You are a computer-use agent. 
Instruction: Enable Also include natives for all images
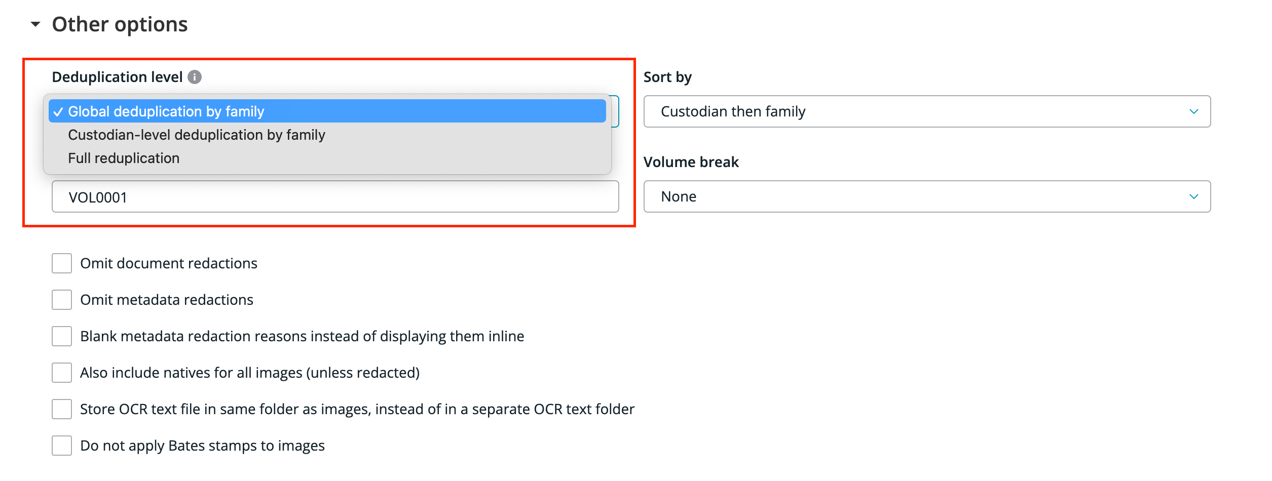[x=62, y=373]
